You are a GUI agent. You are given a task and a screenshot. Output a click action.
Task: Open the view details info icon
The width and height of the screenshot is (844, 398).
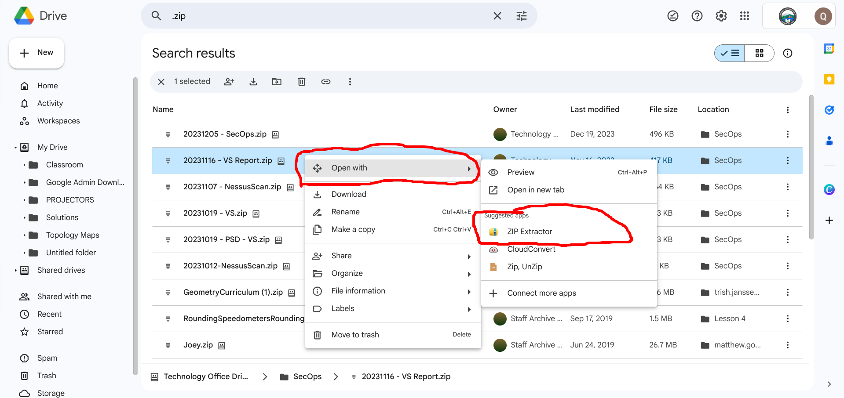coord(787,53)
